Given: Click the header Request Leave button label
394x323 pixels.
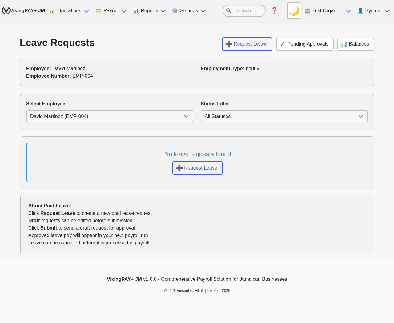Looking at the screenshot, I should [x=250, y=44].
